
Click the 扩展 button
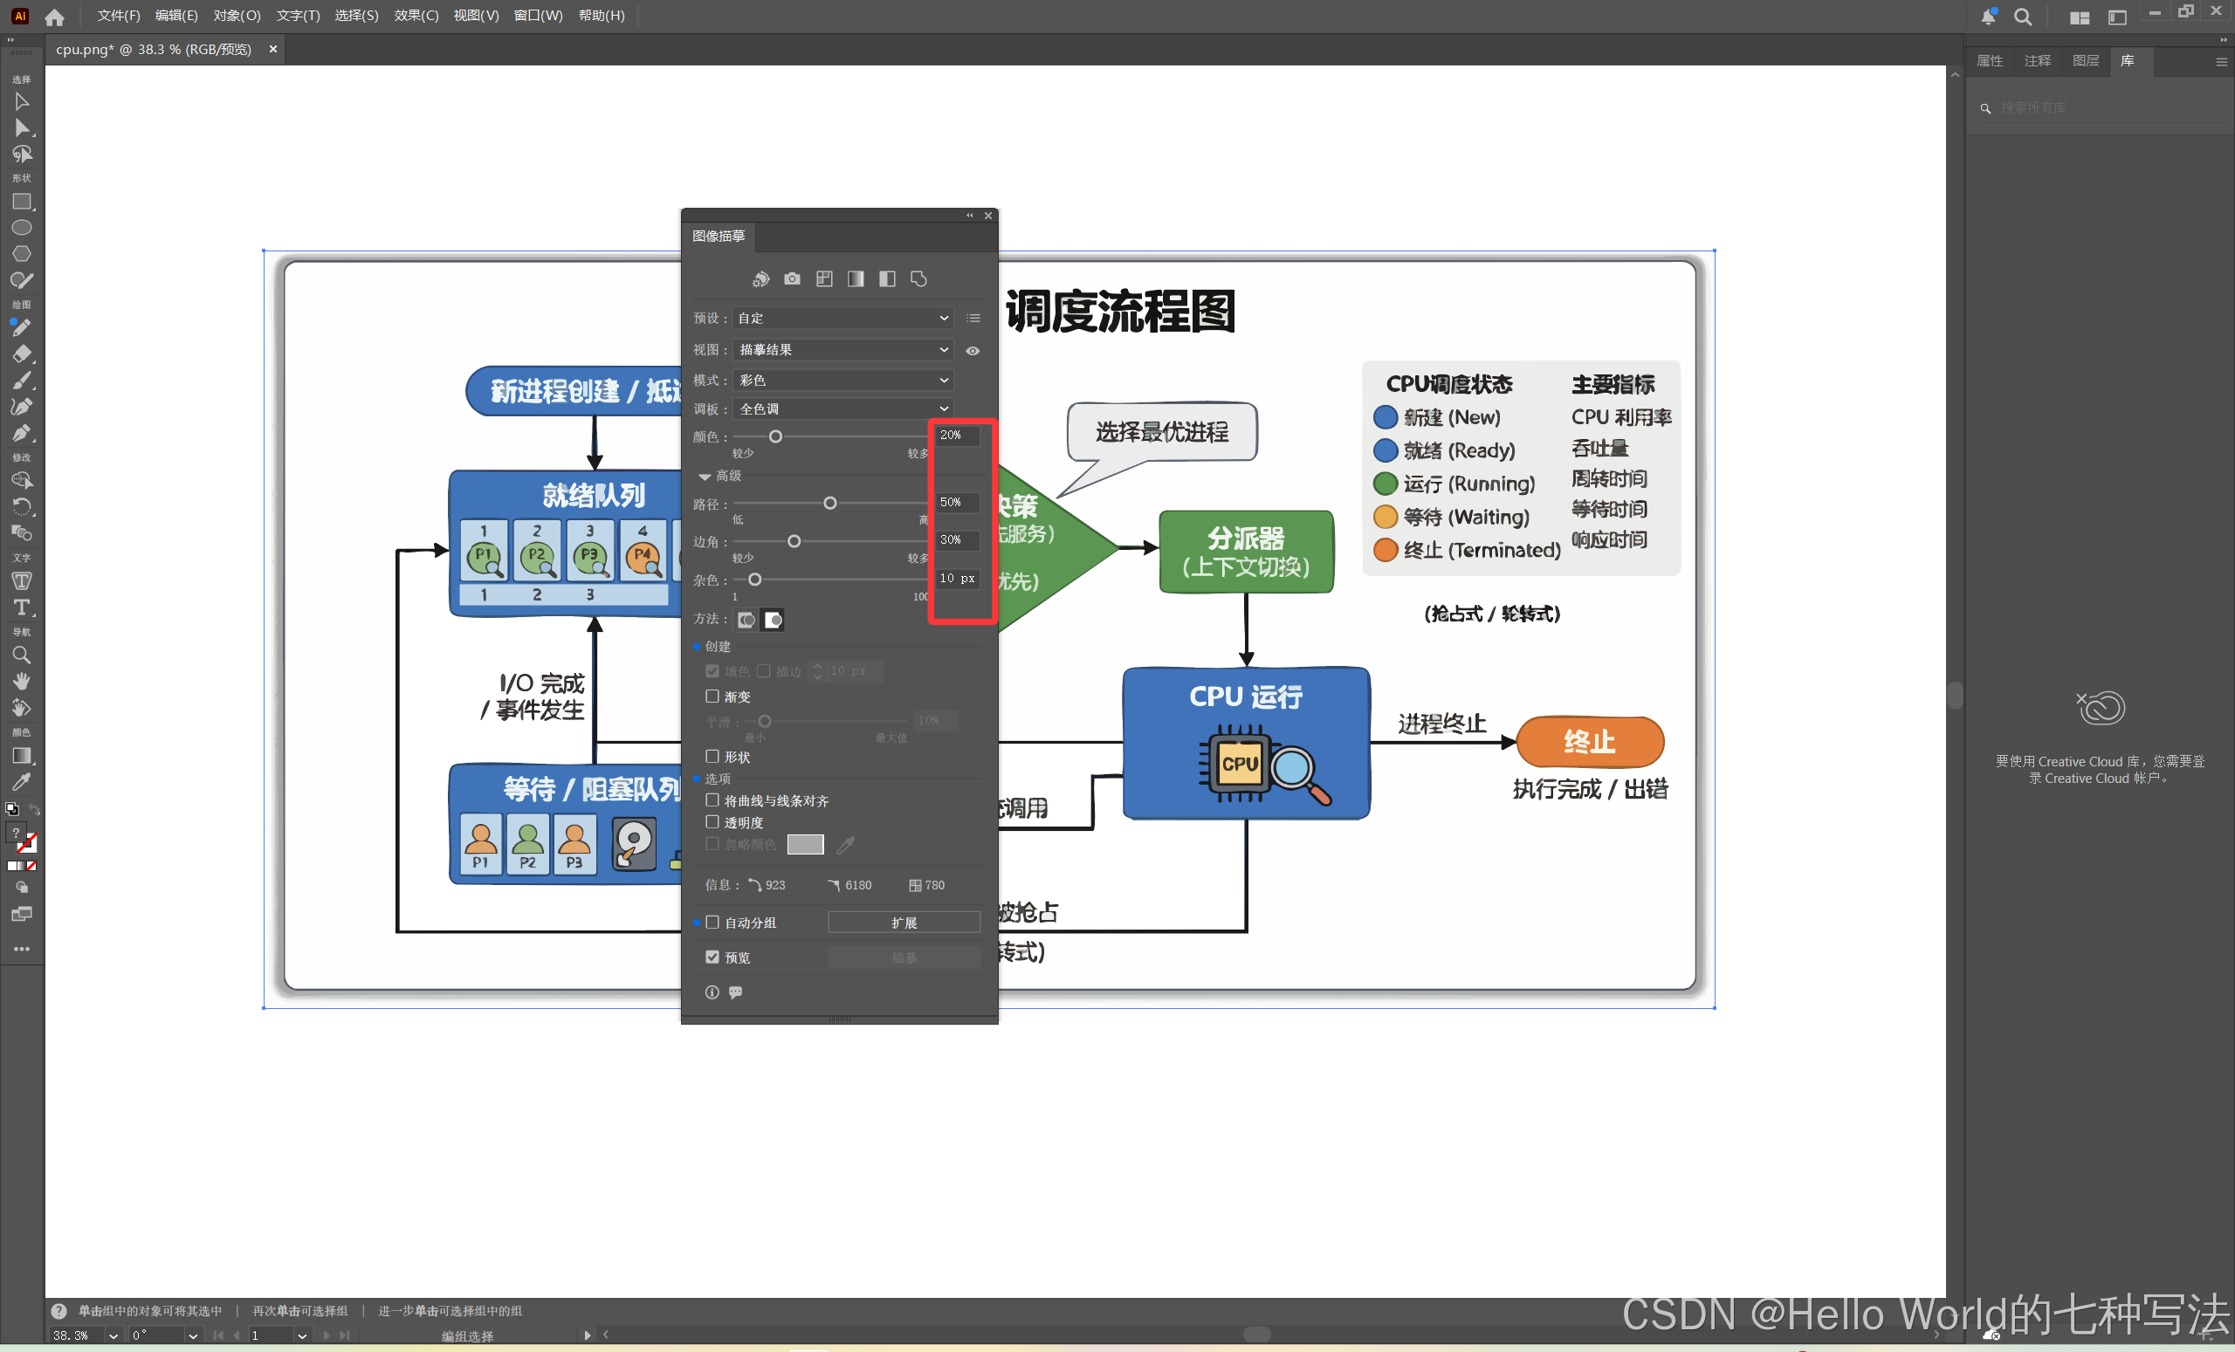(904, 923)
